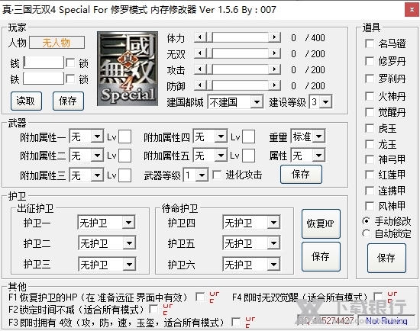The image size is (420, 331).
Task: Click the 体力 slider right arrow
Action: point(274,37)
